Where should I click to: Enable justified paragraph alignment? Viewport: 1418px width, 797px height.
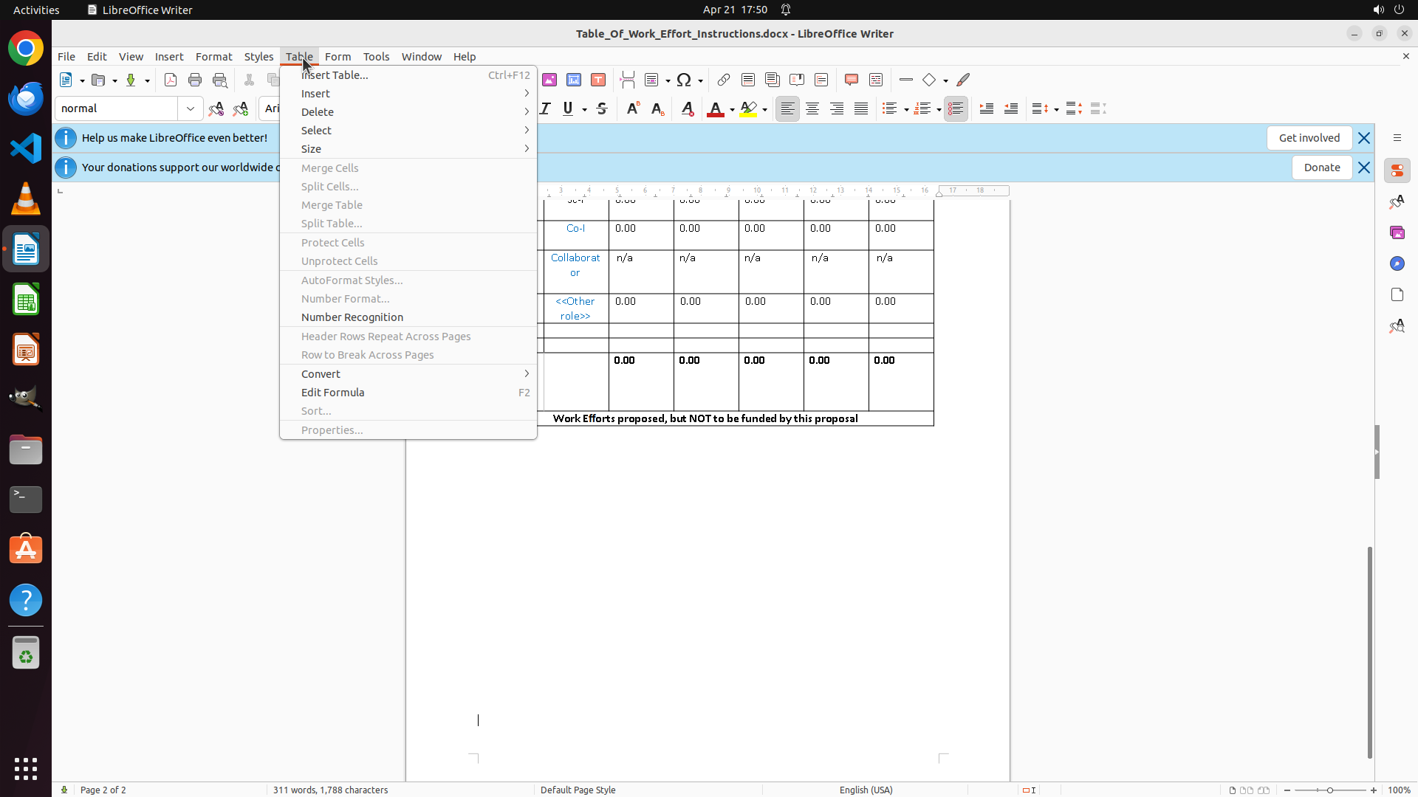pos(861,108)
